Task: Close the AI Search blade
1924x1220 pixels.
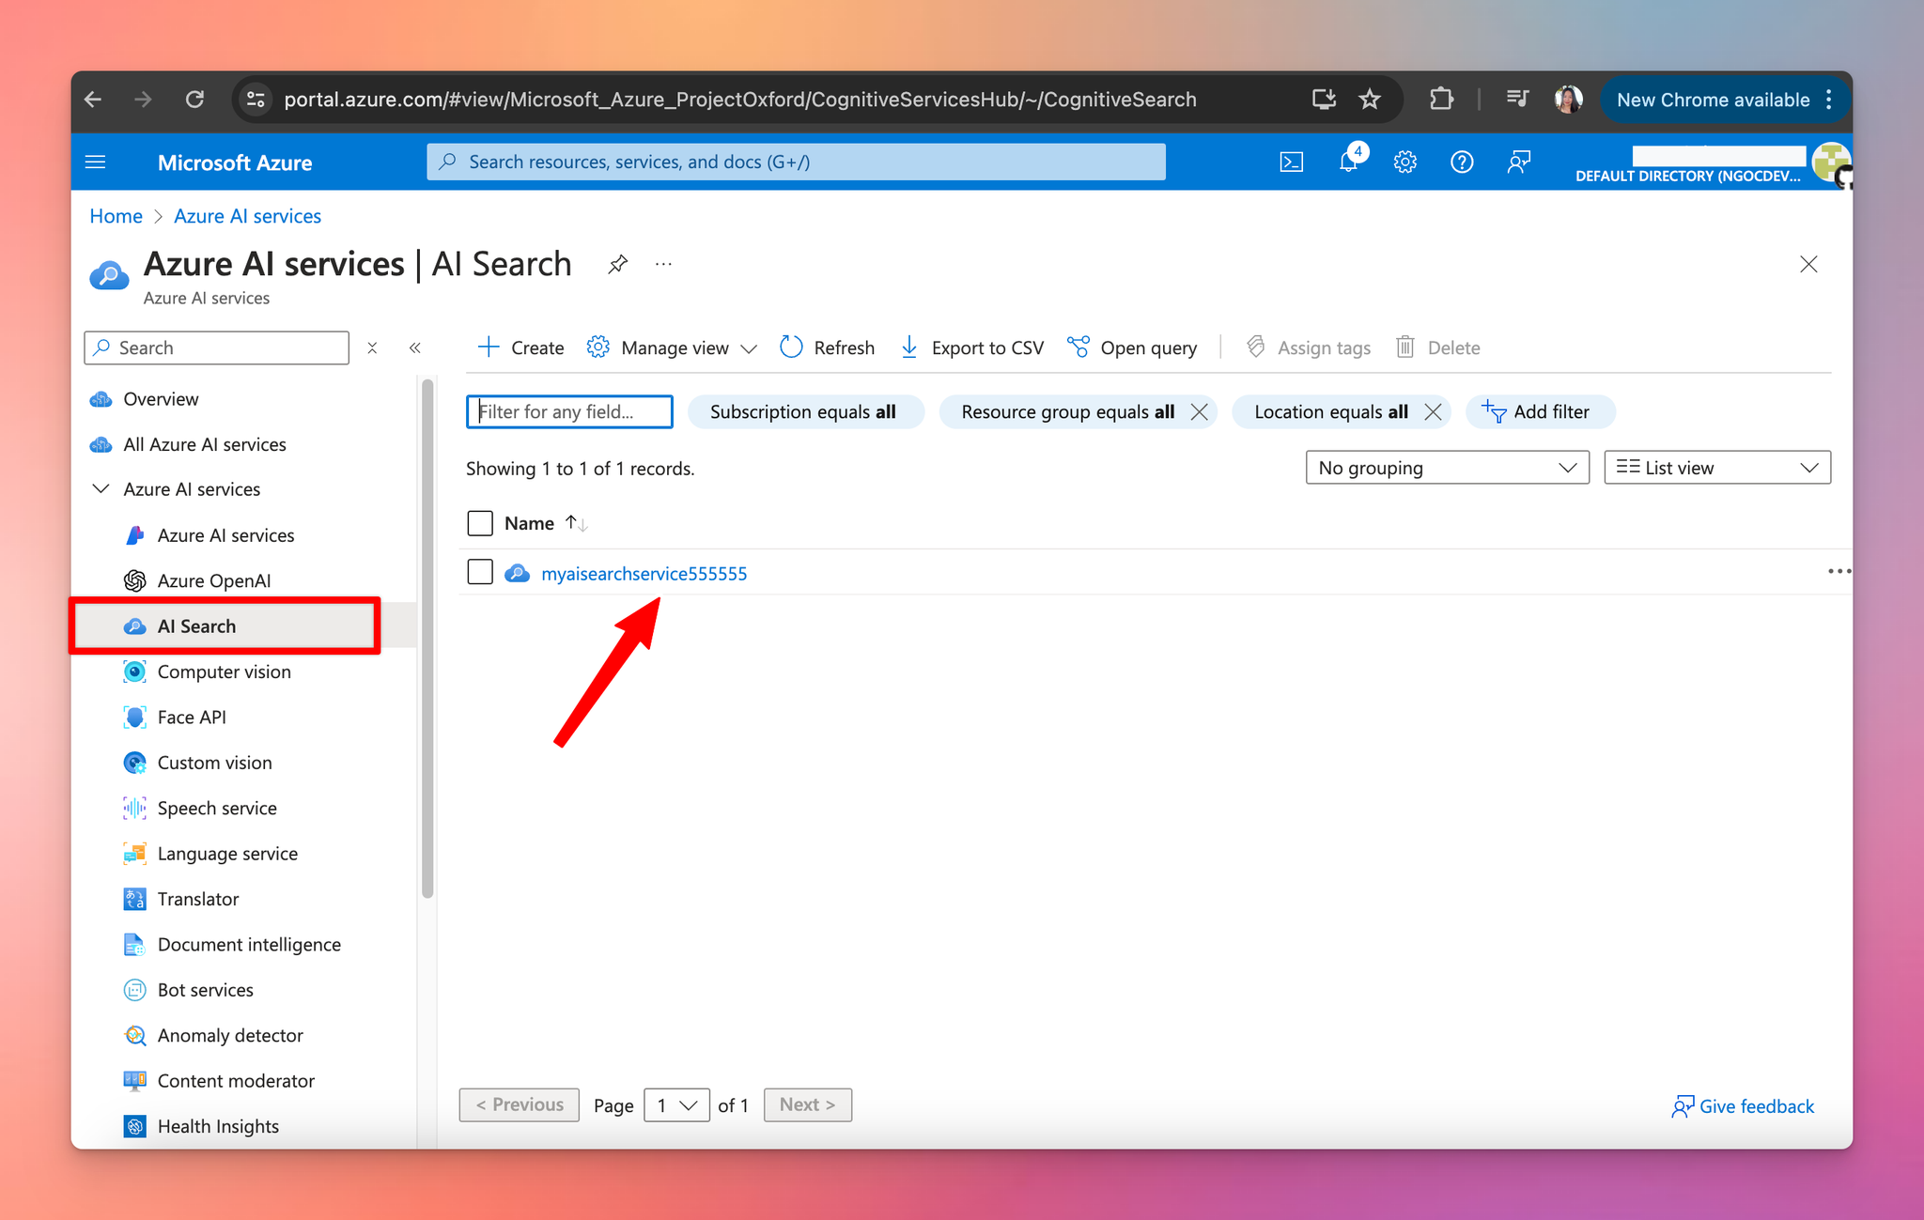Action: click(x=1808, y=265)
